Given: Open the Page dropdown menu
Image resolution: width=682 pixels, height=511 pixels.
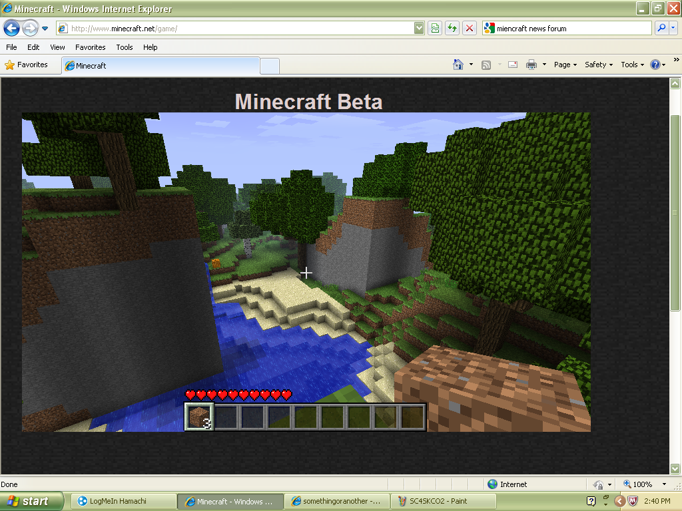Looking at the screenshot, I should (565, 65).
